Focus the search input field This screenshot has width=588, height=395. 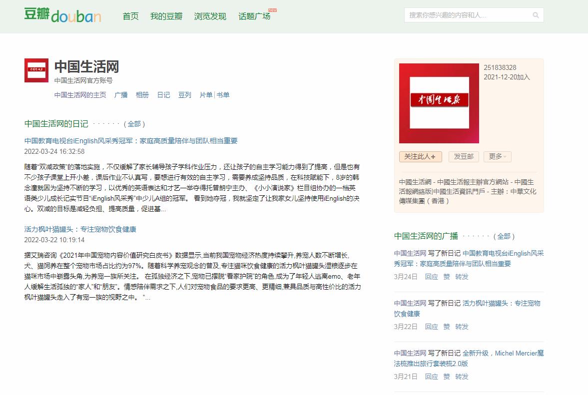point(469,15)
